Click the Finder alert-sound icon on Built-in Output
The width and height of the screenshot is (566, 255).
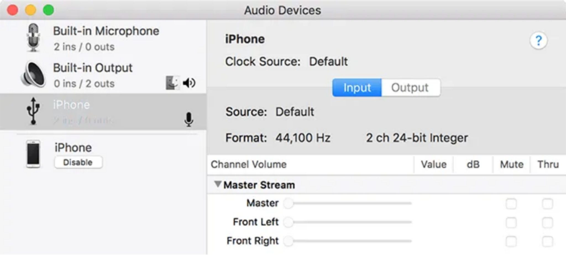pyautogui.click(x=172, y=83)
